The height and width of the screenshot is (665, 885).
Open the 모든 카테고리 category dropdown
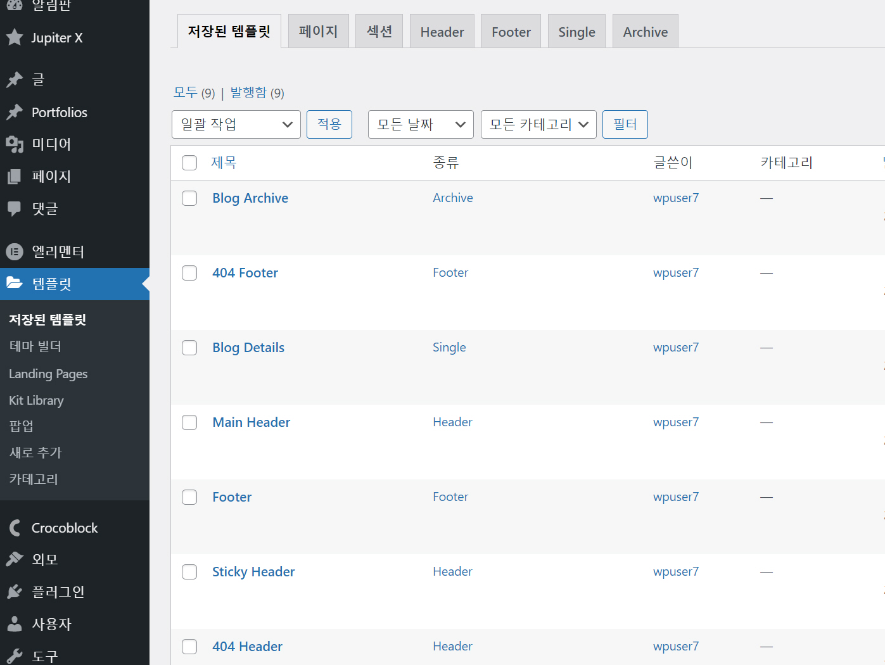538,124
